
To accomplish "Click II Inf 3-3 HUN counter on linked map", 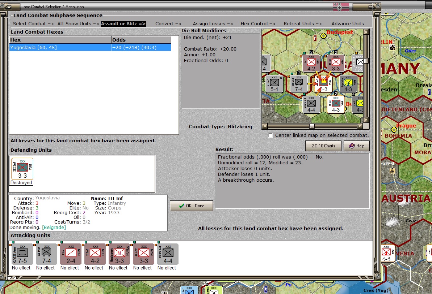I will pos(336,64).
